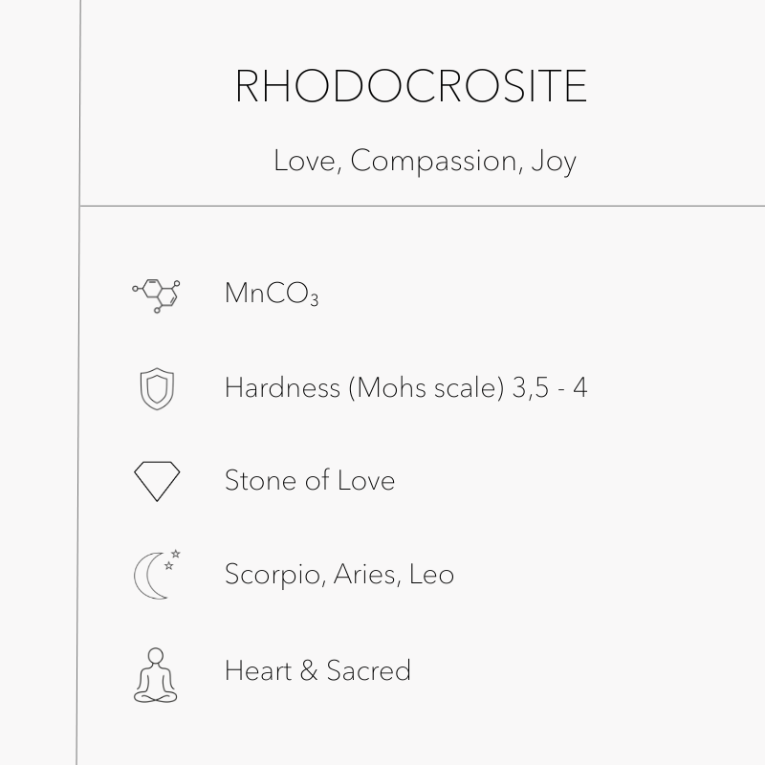765x765 pixels.
Task: Click the Stone of Love text
Action: [x=309, y=480]
